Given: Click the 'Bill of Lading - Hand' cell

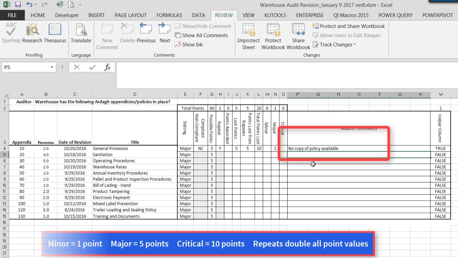Looking at the screenshot, I should click(135, 185).
